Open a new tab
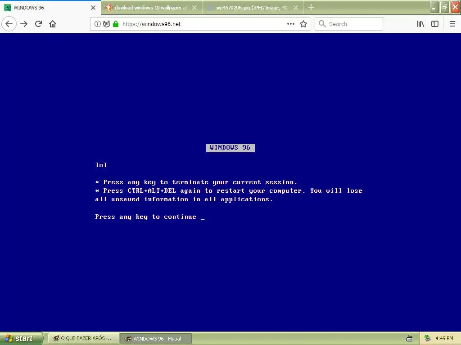 pyautogui.click(x=311, y=7)
